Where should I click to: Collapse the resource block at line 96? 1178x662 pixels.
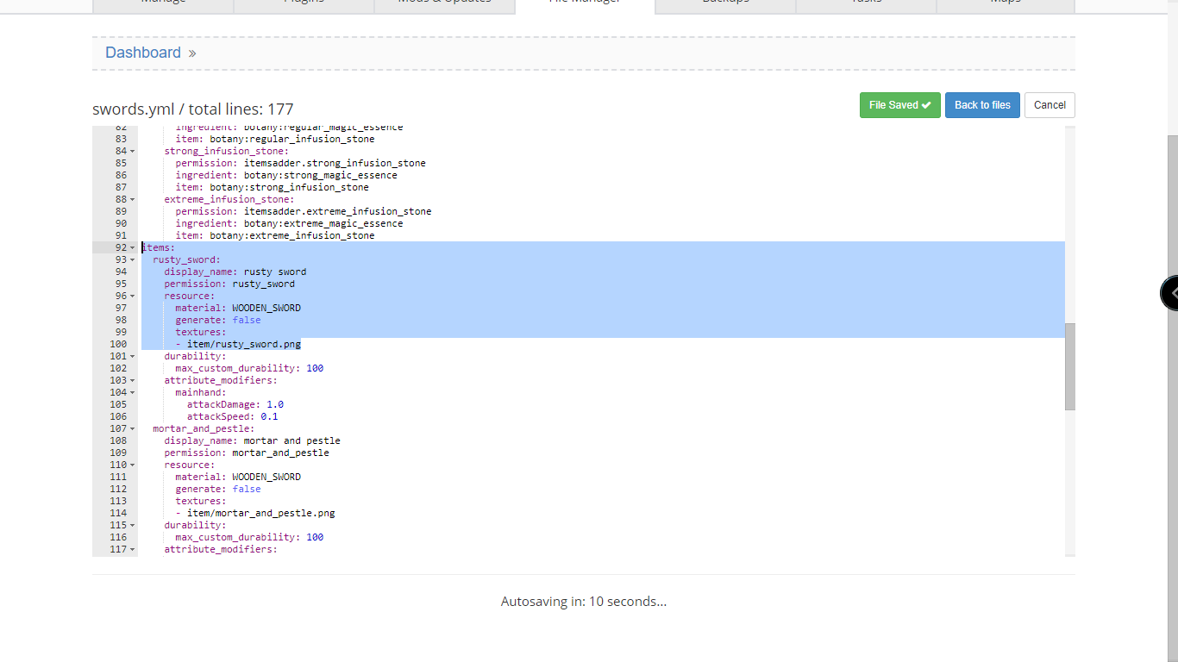[x=133, y=296]
